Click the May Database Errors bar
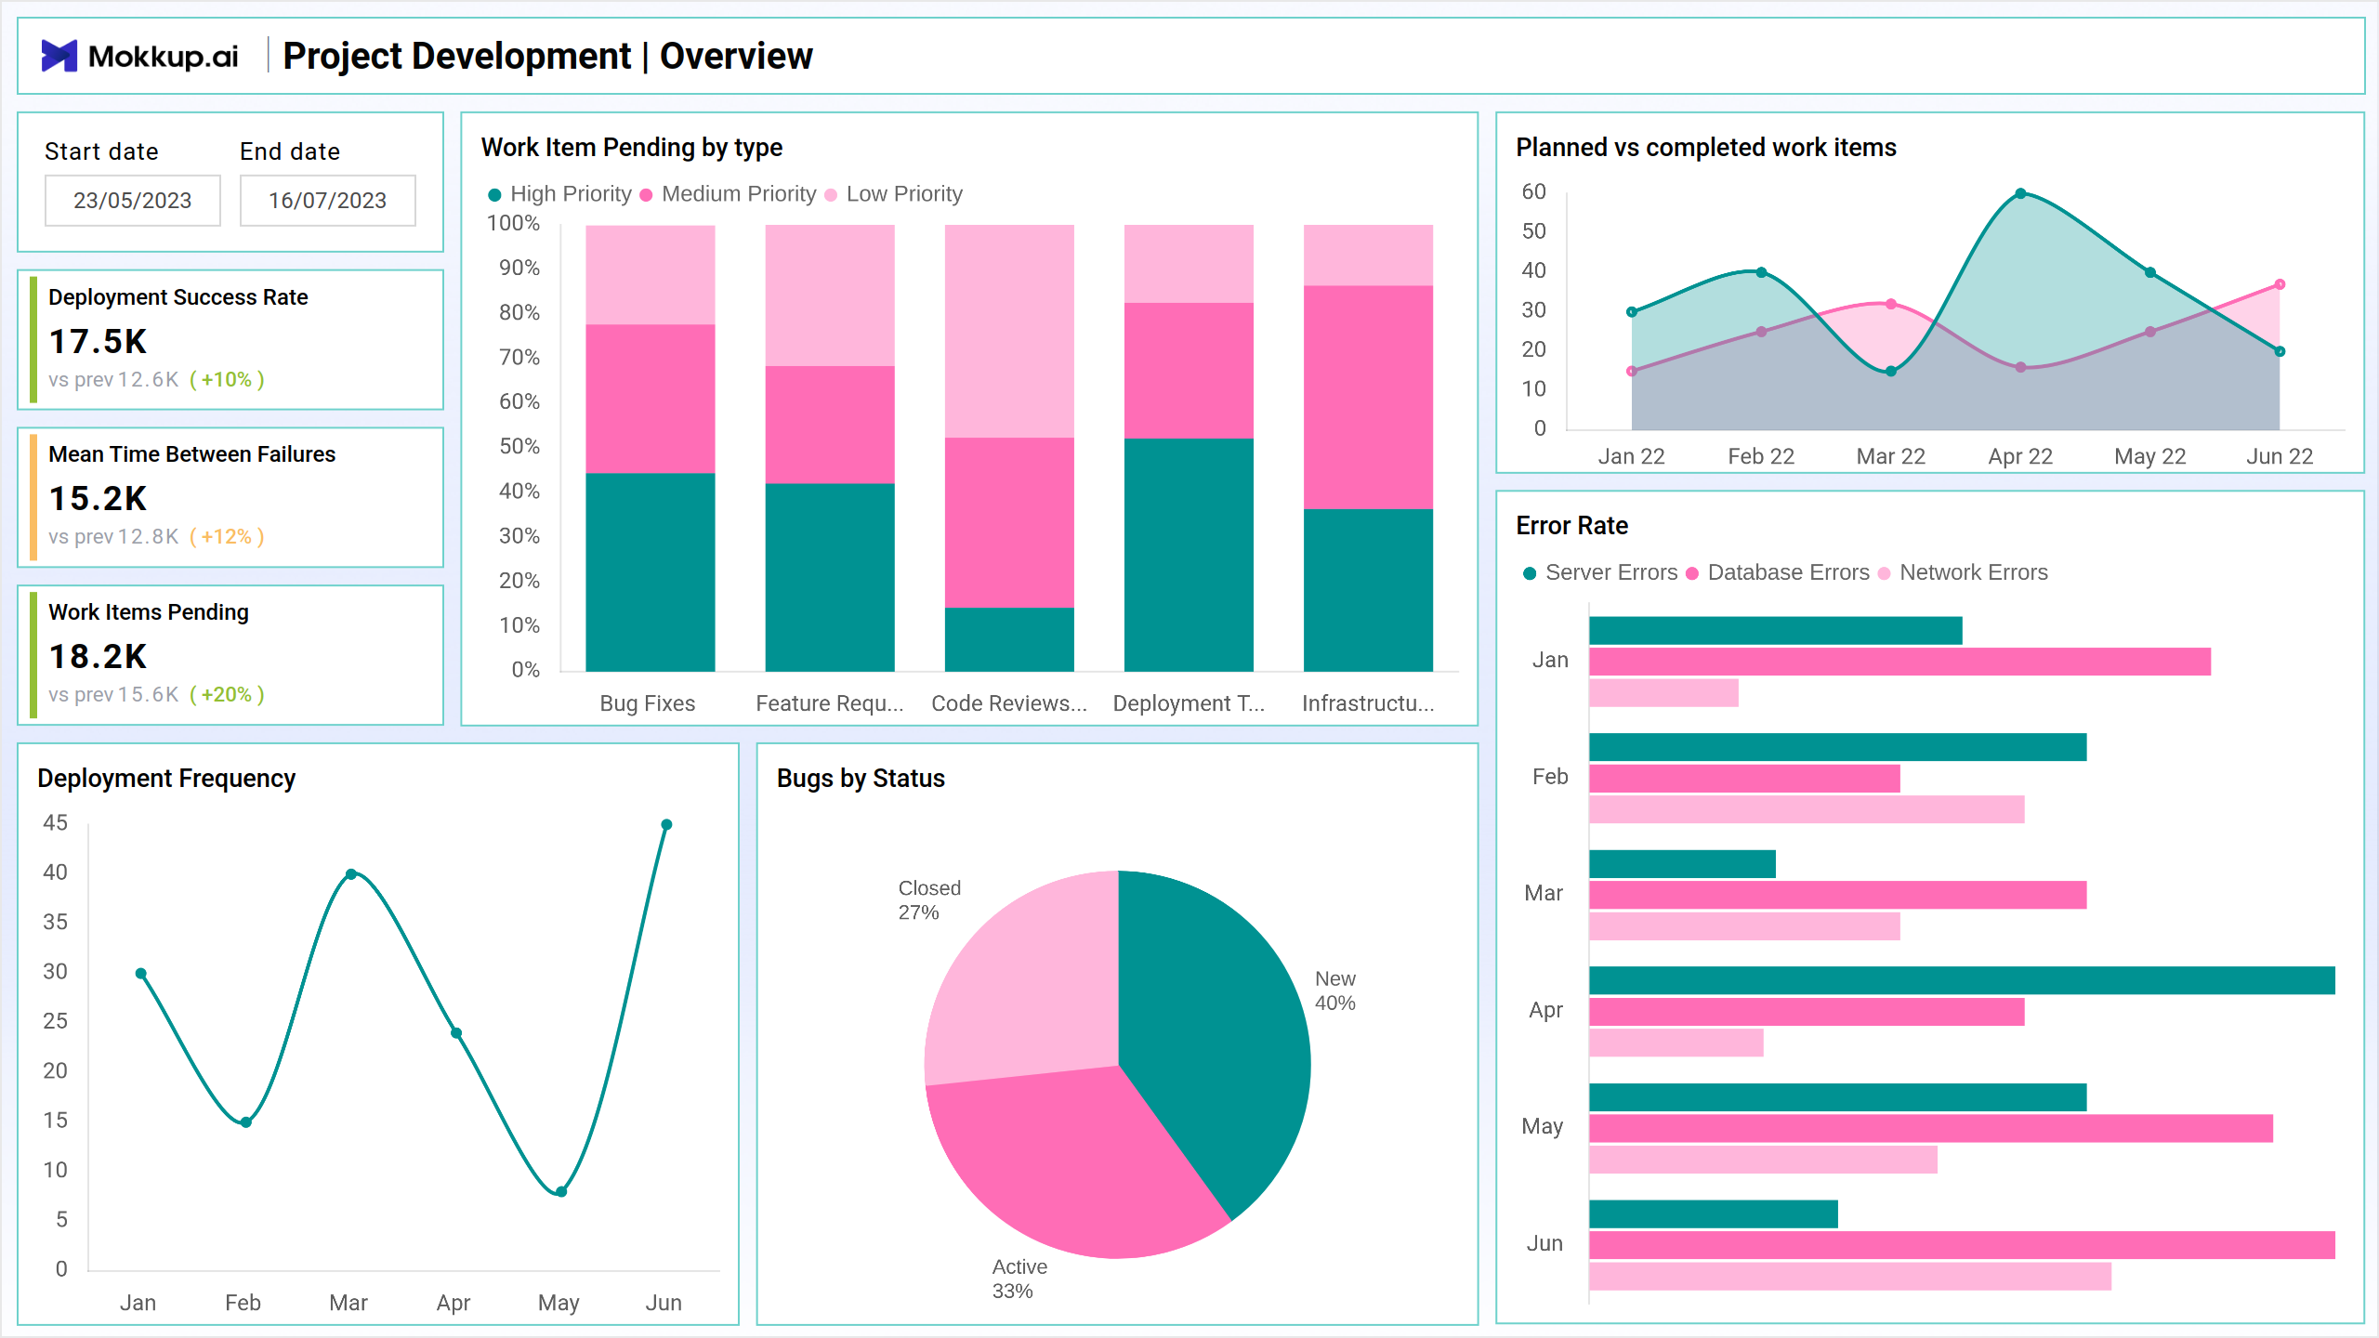This screenshot has width=2379, height=1338. [x=1931, y=1129]
